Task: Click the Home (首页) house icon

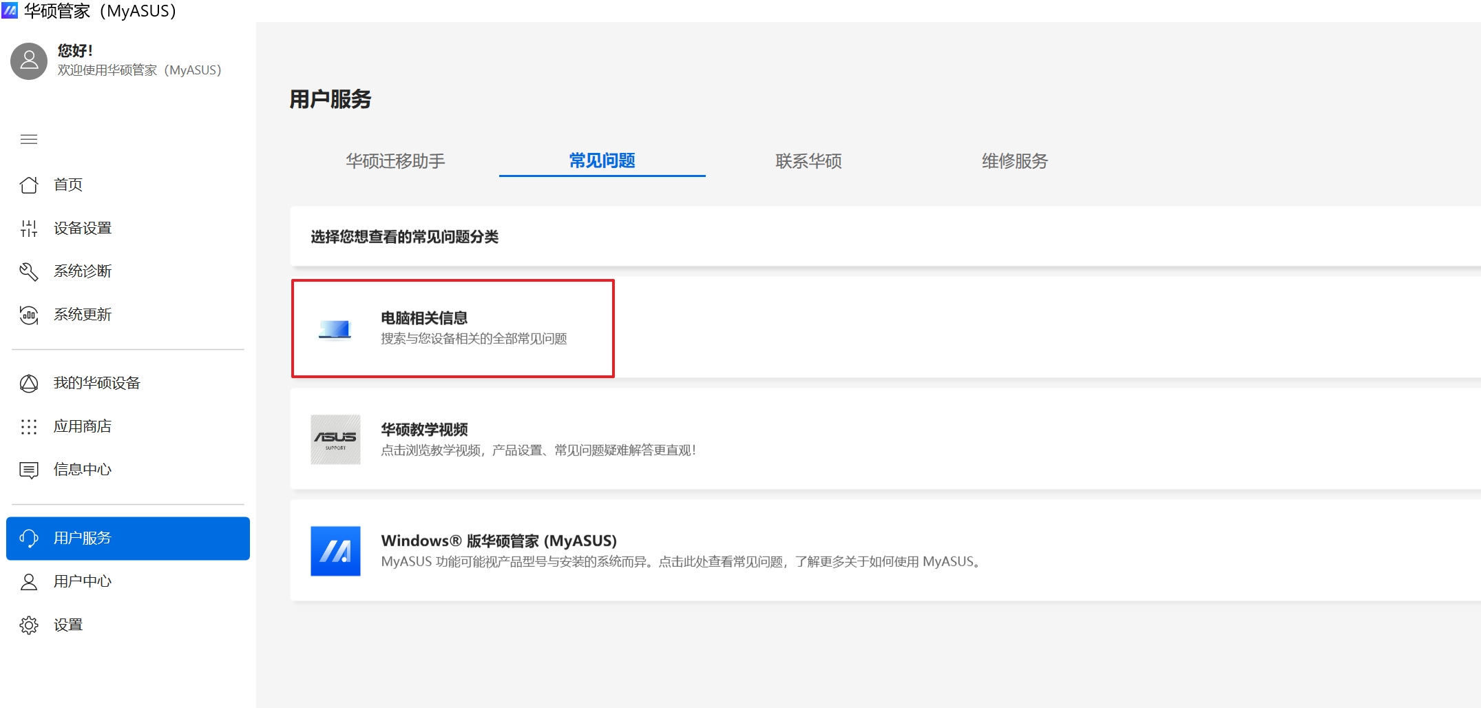Action: coord(29,185)
